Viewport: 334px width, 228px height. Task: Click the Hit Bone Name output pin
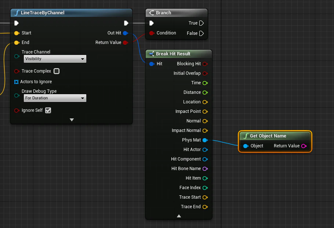[205, 169]
